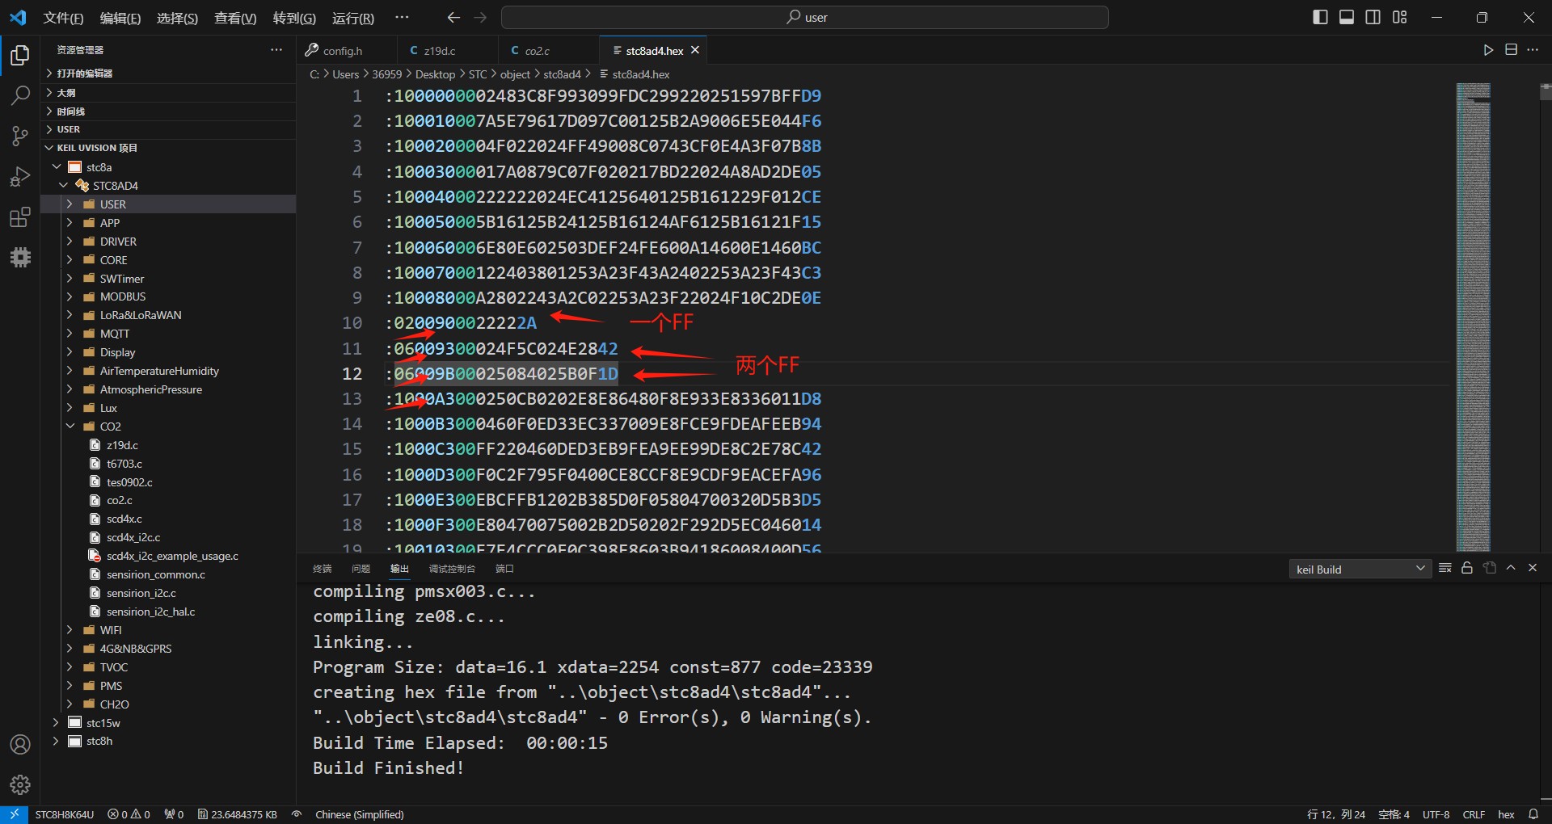The image size is (1552, 824).
Task: Toggle output scroll lock icon
Action: coord(1467,568)
